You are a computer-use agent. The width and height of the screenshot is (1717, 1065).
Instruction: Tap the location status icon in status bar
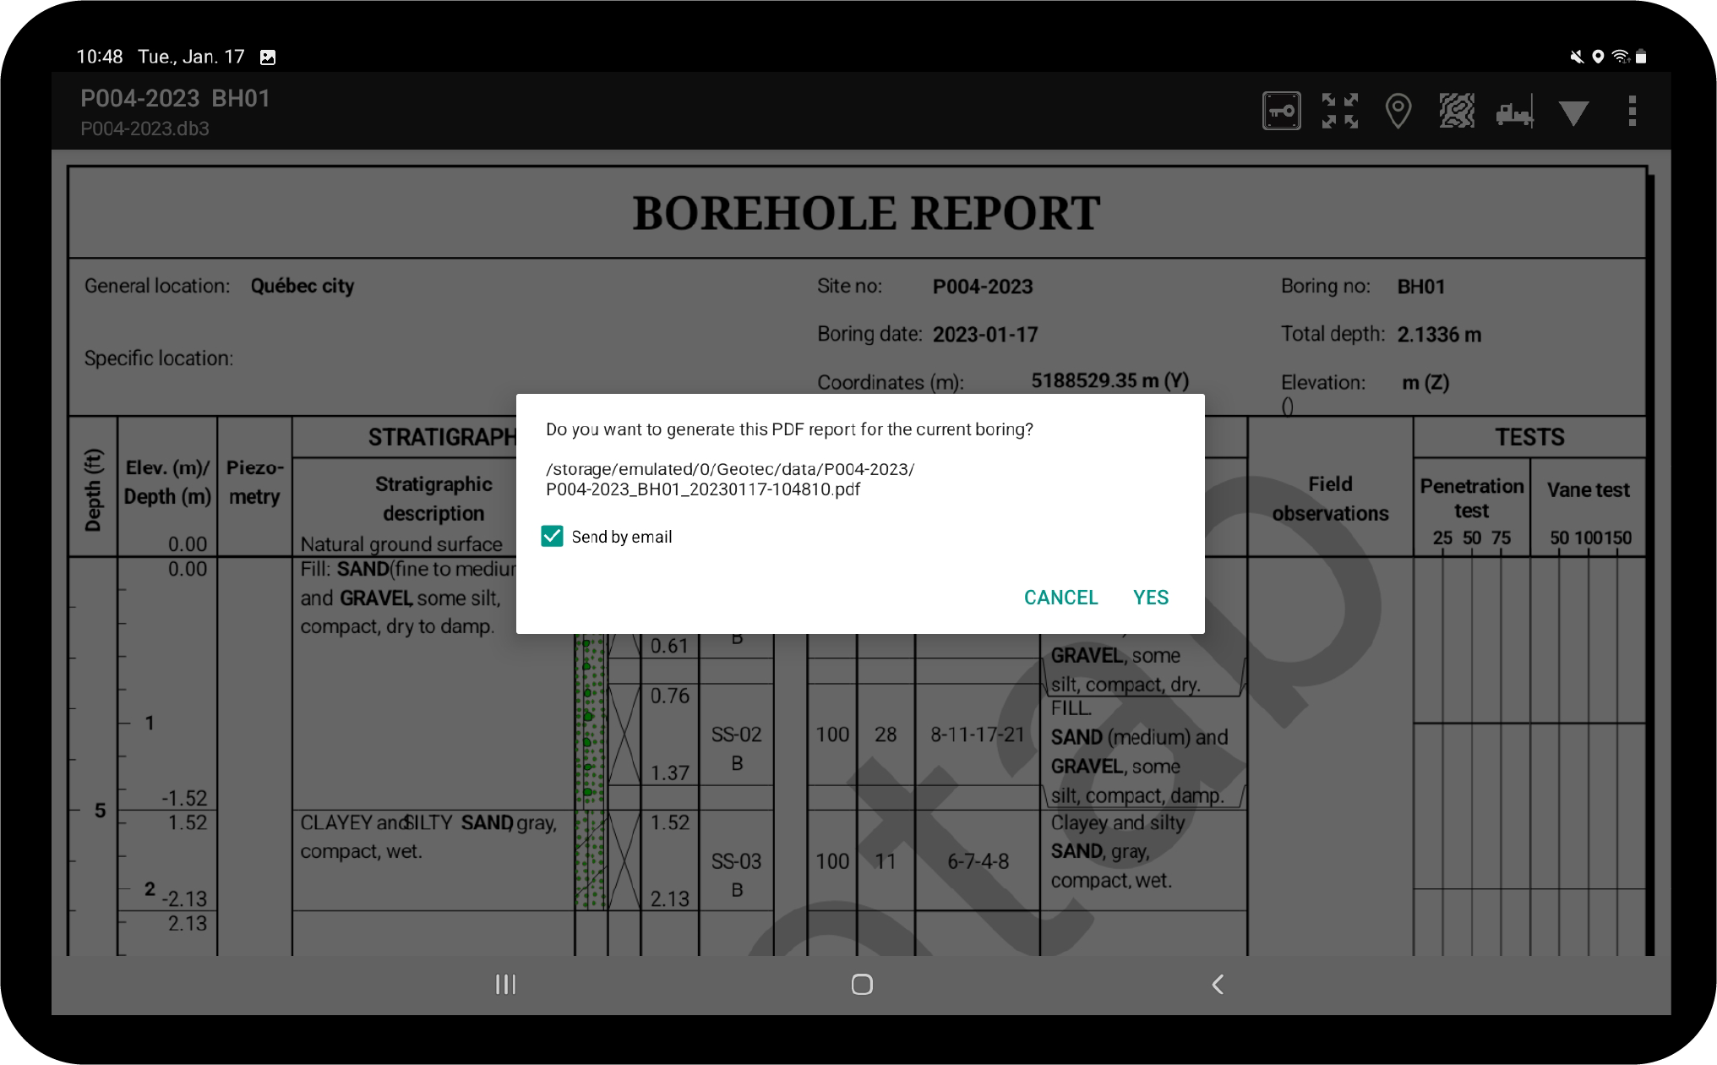[x=1598, y=57]
